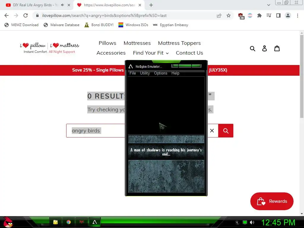
Task: Bookmark this page with the star icon
Action: pos(229,15)
